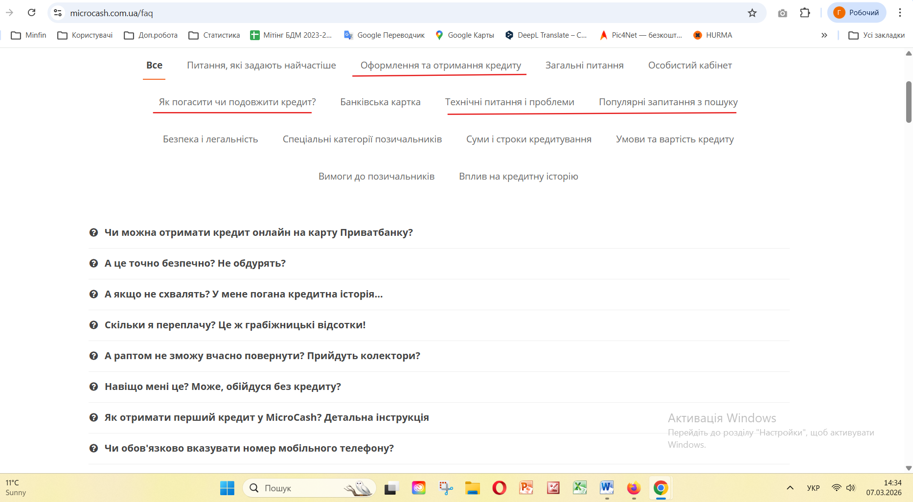
Task: Select Популярні запитання з пошуку category
Action: (668, 102)
